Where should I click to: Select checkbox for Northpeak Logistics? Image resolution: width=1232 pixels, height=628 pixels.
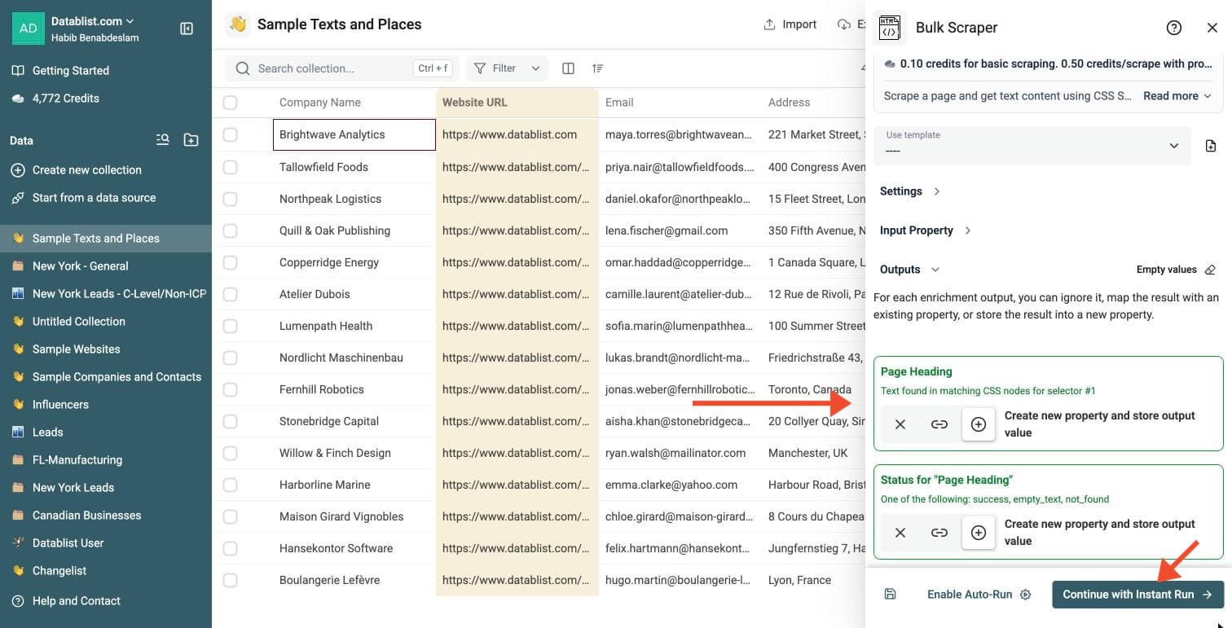point(231,199)
